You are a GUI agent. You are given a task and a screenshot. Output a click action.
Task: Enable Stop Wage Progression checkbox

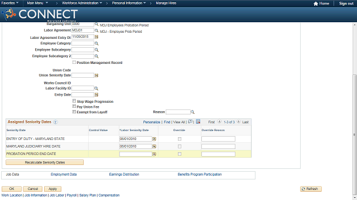[74, 101]
